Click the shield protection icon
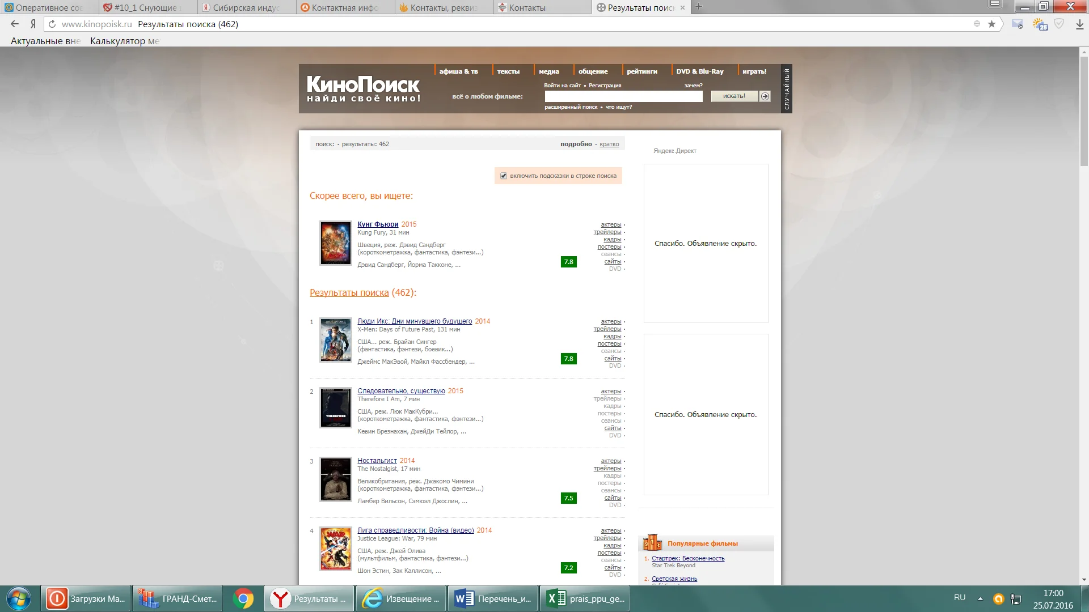This screenshot has width=1089, height=612. tap(1059, 24)
